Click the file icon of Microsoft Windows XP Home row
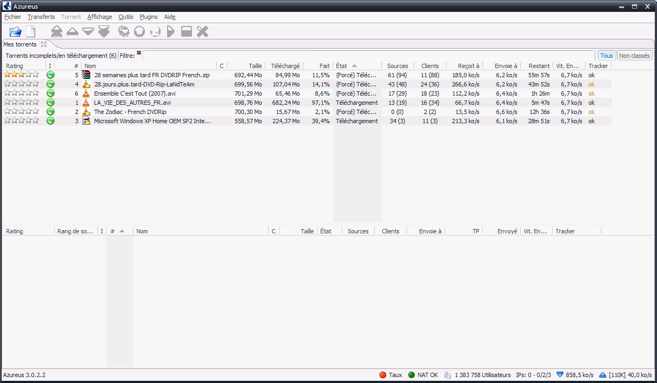The width and height of the screenshot is (657, 383). 86,121
